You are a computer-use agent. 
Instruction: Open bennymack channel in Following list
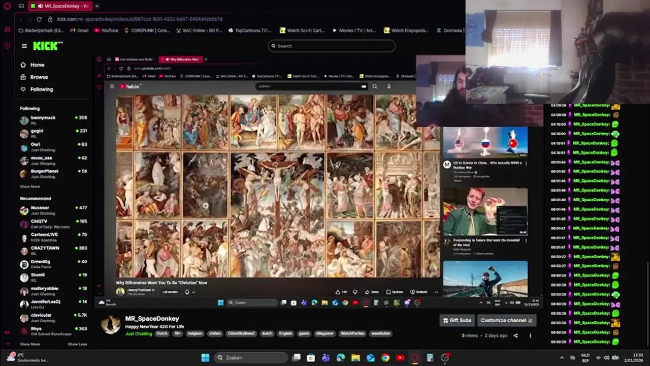(53, 119)
